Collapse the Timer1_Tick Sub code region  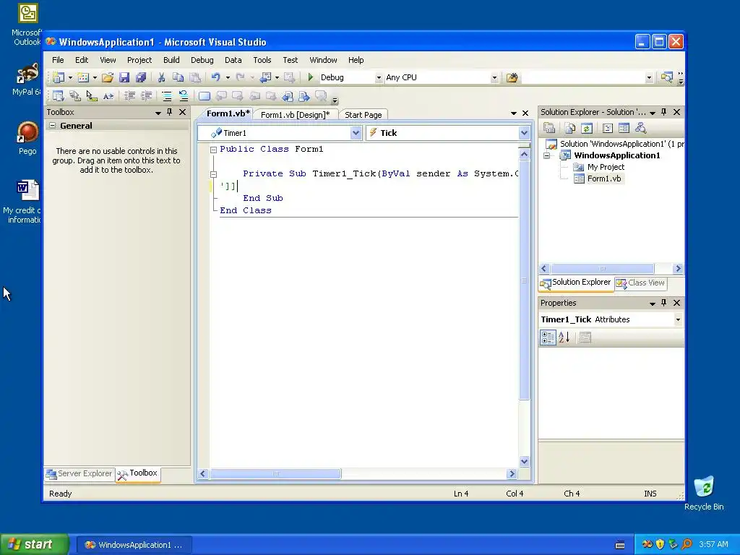tap(213, 174)
